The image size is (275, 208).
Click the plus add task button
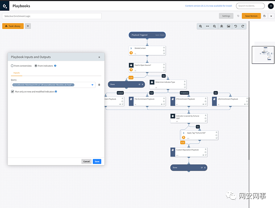click(x=28, y=26)
